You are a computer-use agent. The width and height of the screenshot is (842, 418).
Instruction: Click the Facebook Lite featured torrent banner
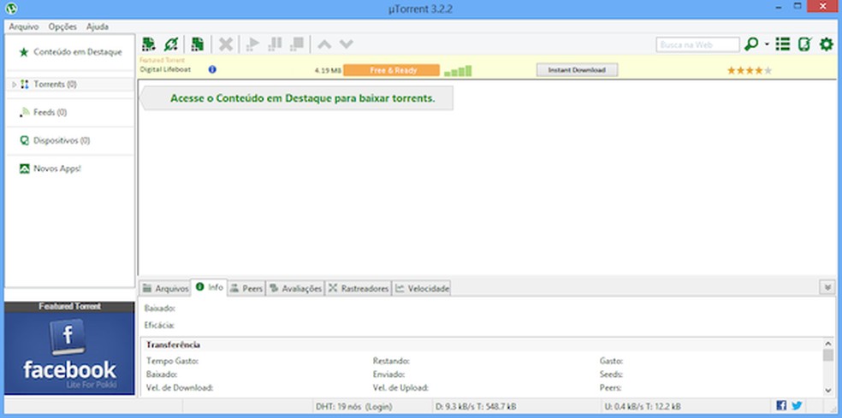69,348
